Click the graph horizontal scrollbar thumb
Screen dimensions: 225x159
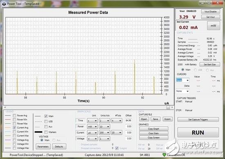click(168, 107)
